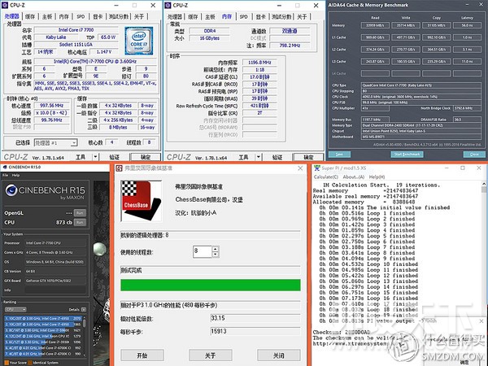The image size is (488, 366).
Task: Click CPU-Z memory window title icon
Action: [x=168, y=6]
